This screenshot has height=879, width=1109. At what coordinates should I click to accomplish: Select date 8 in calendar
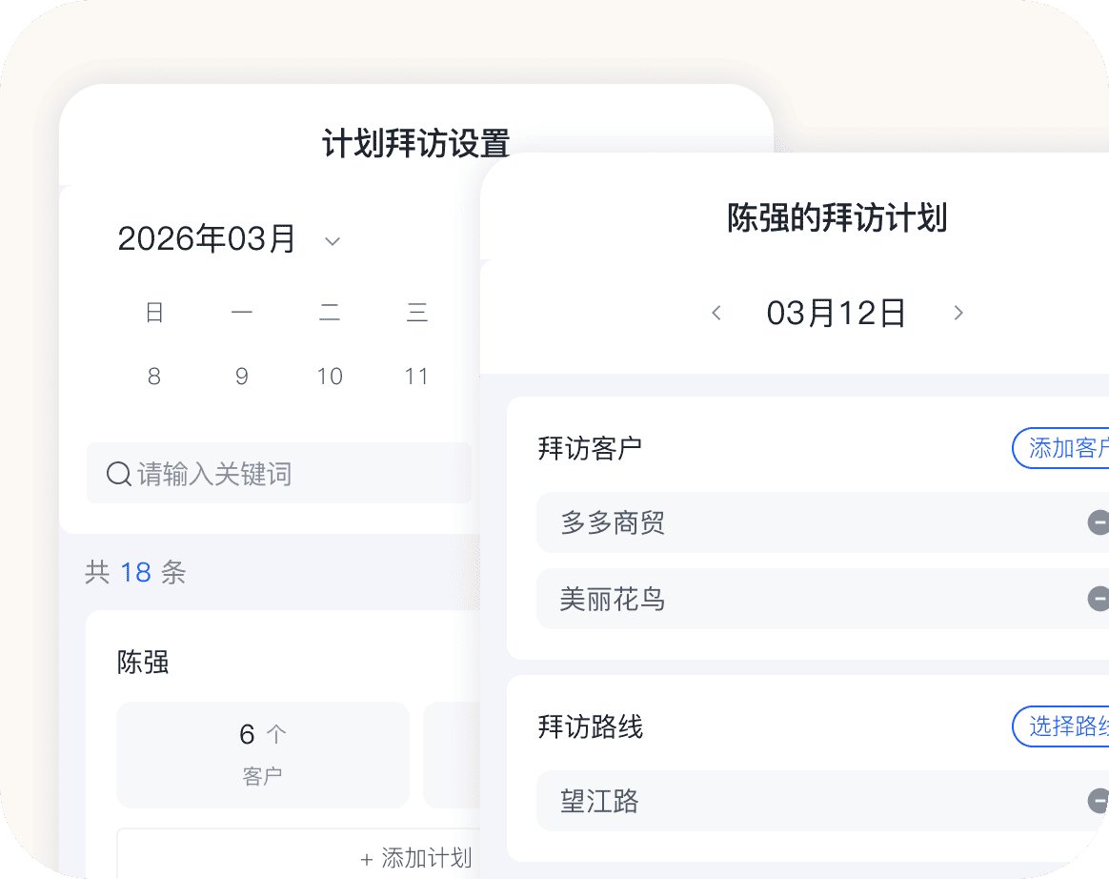(154, 377)
